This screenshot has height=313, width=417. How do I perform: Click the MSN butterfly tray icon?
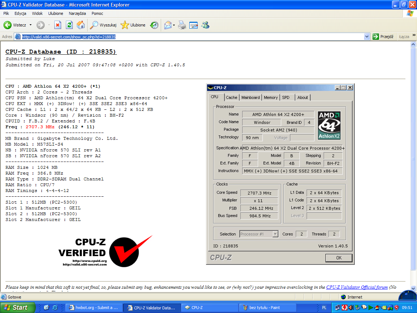(390, 308)
